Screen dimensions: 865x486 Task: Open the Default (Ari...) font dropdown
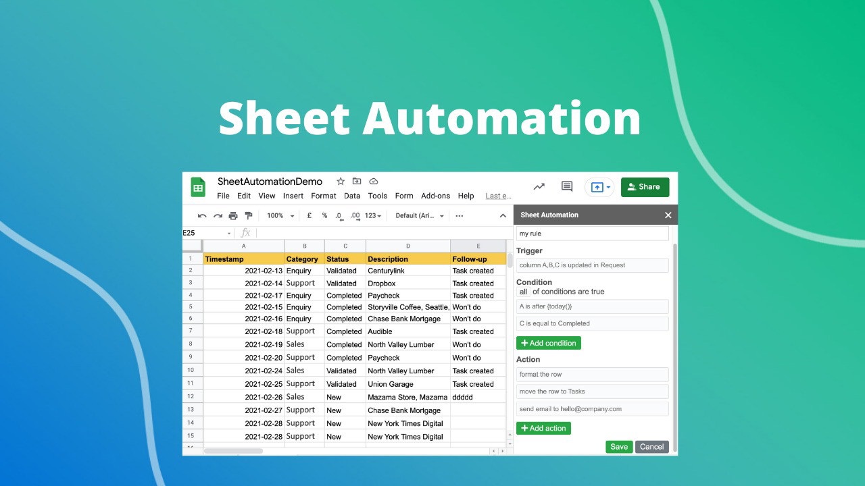[420, 216]
